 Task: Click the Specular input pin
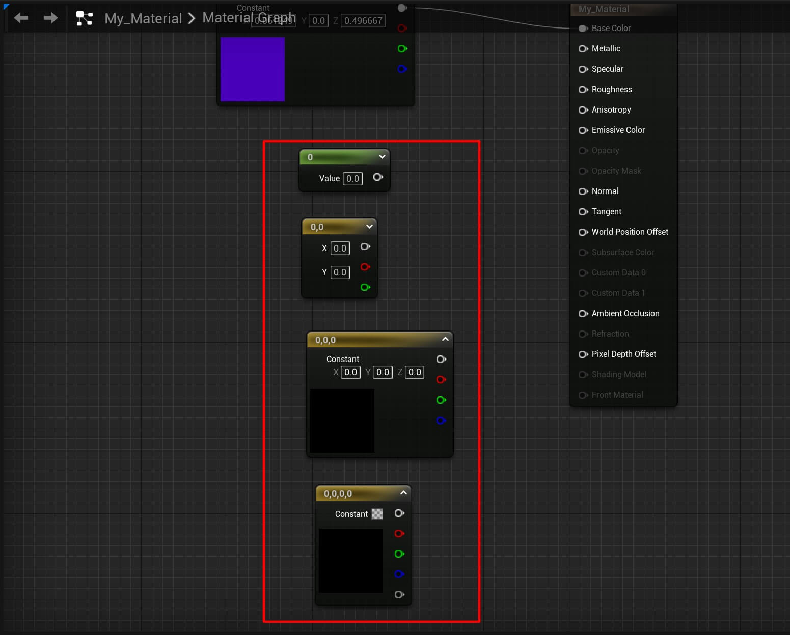coord(583,69)
